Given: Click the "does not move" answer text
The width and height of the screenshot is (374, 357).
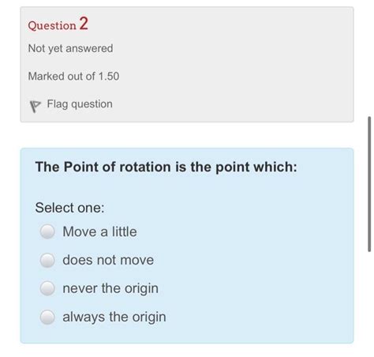Looking at the screenshot, I should click(108, 260).
